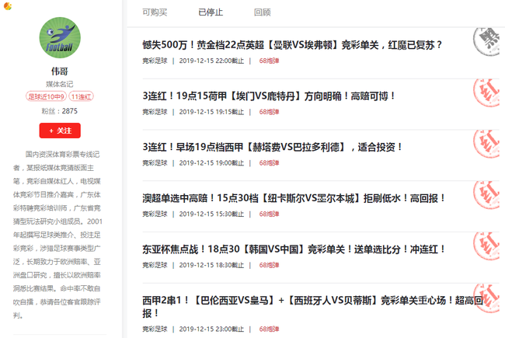
Task: Click the deadline 2019-12-15 19:00截止
Action: coord(211,162)
